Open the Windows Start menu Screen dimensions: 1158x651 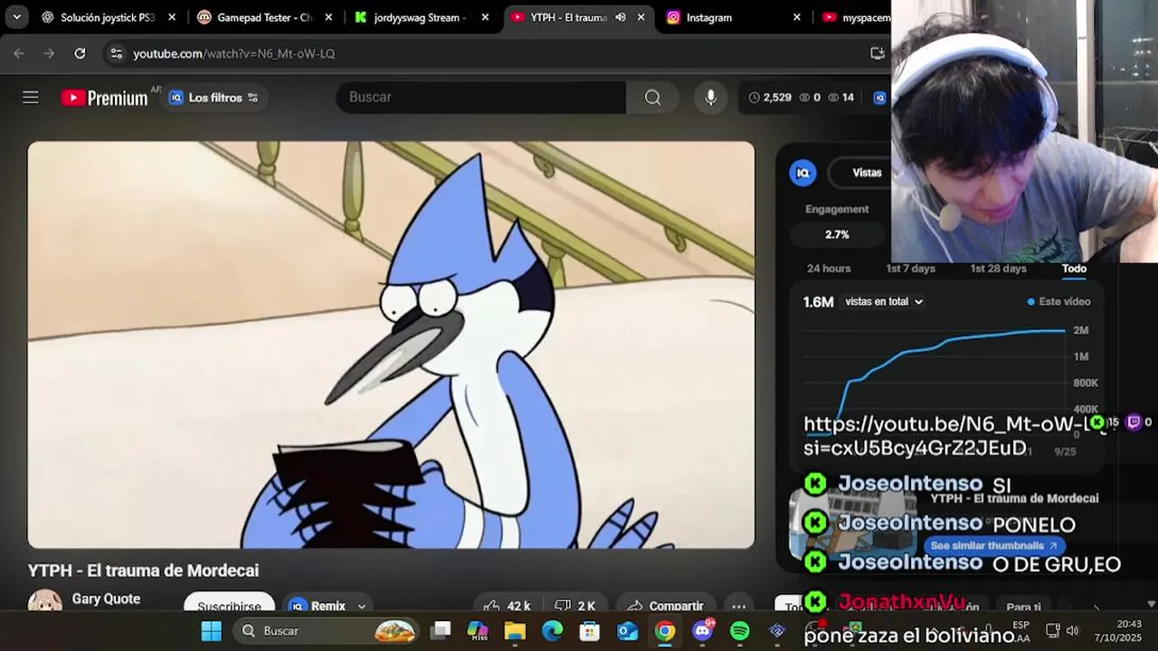pos(211,631)
